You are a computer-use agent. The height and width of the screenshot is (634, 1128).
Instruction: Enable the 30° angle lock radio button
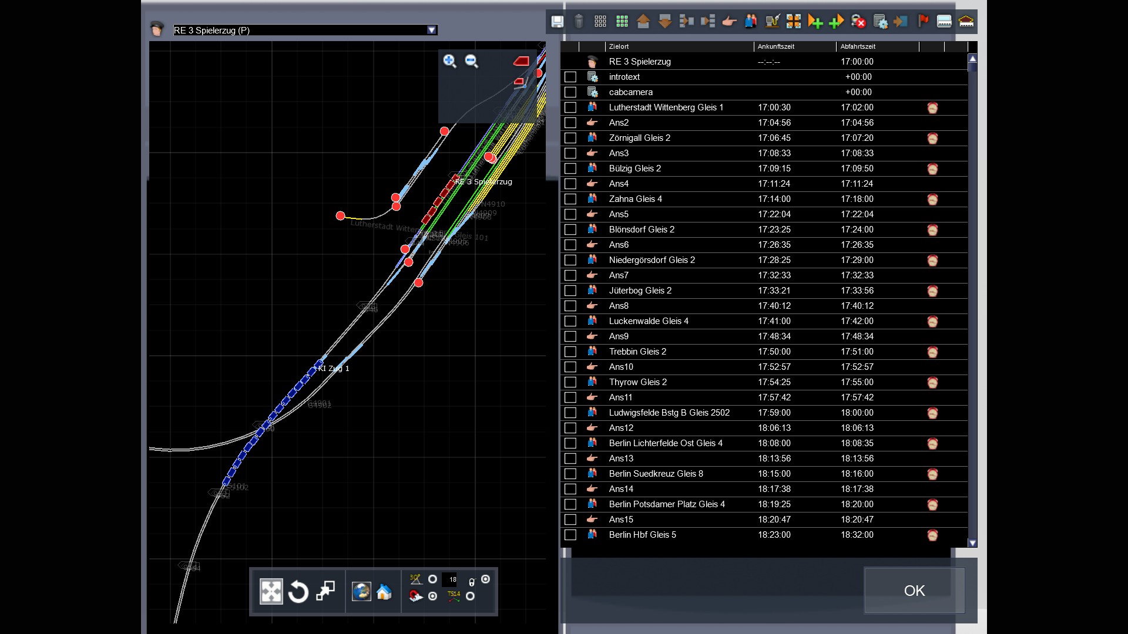tap(432, 579)
